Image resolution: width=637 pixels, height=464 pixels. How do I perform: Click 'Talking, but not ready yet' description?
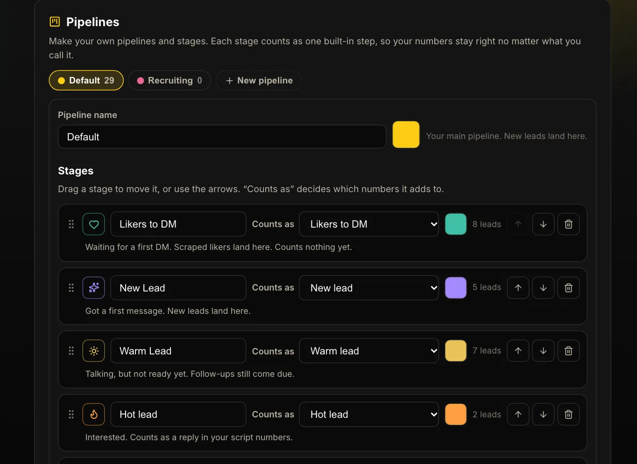click(190, 374)
